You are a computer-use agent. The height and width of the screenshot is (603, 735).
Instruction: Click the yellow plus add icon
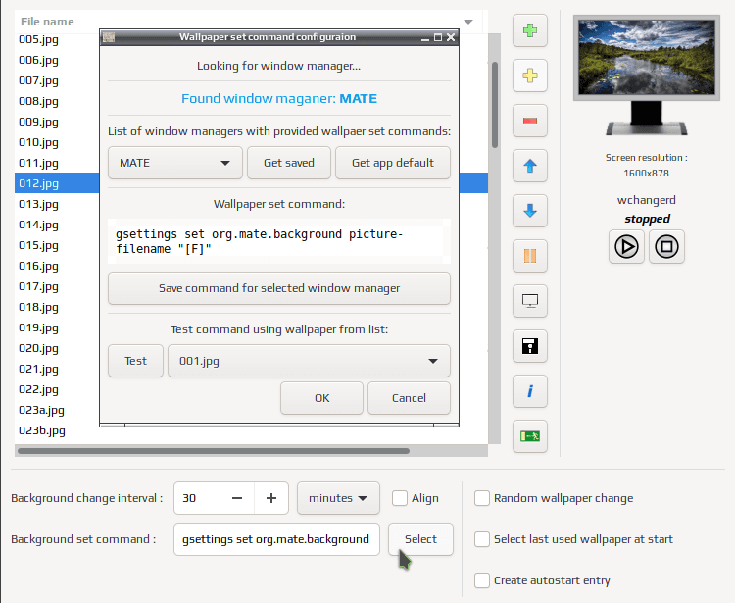click(529, 75)
